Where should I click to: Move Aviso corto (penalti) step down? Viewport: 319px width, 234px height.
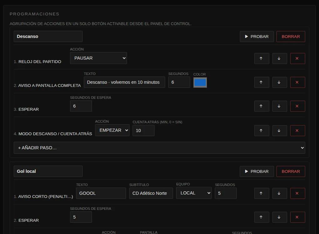coord(280,193)
